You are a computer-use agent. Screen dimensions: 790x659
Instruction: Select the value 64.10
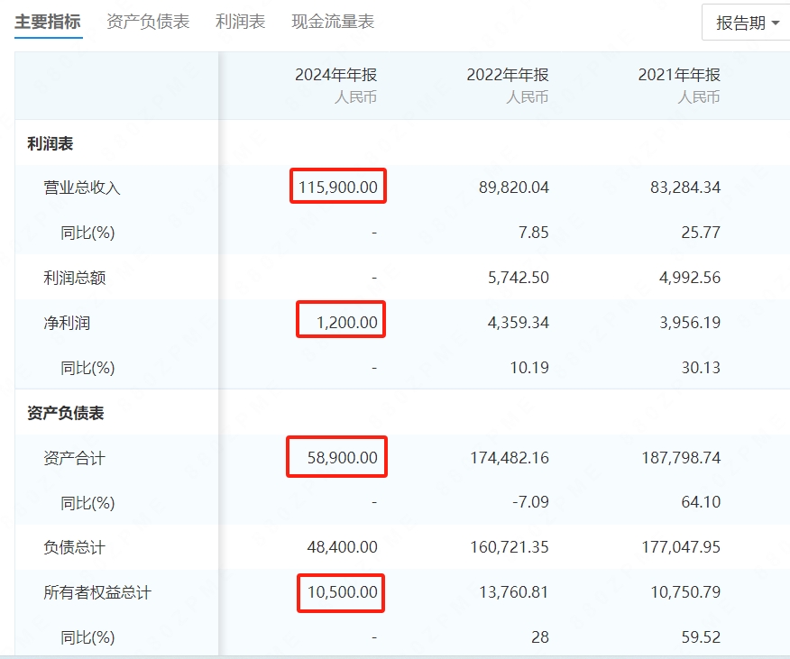[x=701, y=502]
